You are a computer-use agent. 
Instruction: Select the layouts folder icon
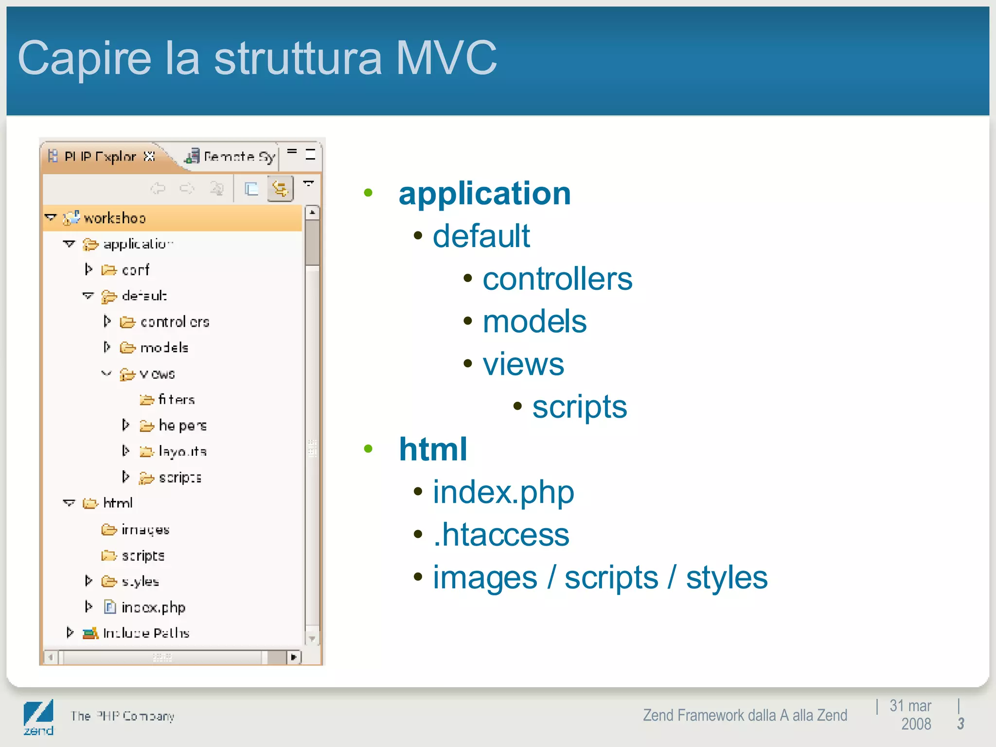click(x=147, y=452)
